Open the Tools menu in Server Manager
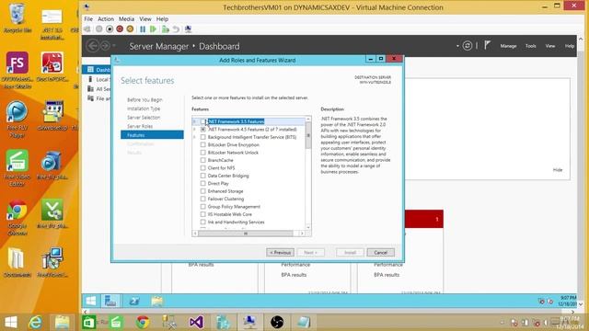The height and width of the screenshot is (331, 589). pos(530,46)
